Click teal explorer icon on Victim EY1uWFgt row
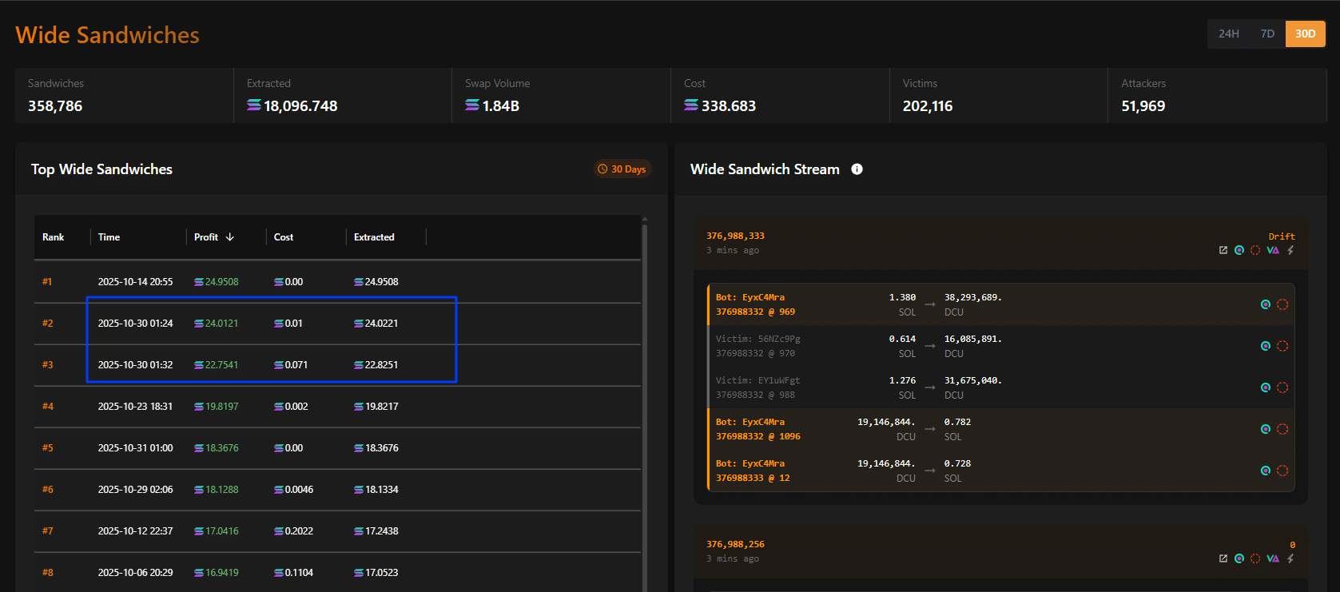The width and height of the screenshot is (1340, 592). [x=1265, y=387]
